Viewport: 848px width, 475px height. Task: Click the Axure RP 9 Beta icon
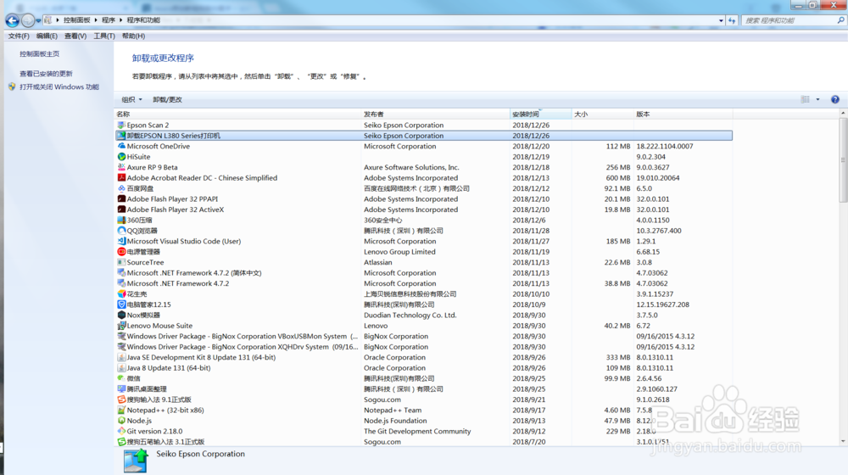(x=121, y=167)
